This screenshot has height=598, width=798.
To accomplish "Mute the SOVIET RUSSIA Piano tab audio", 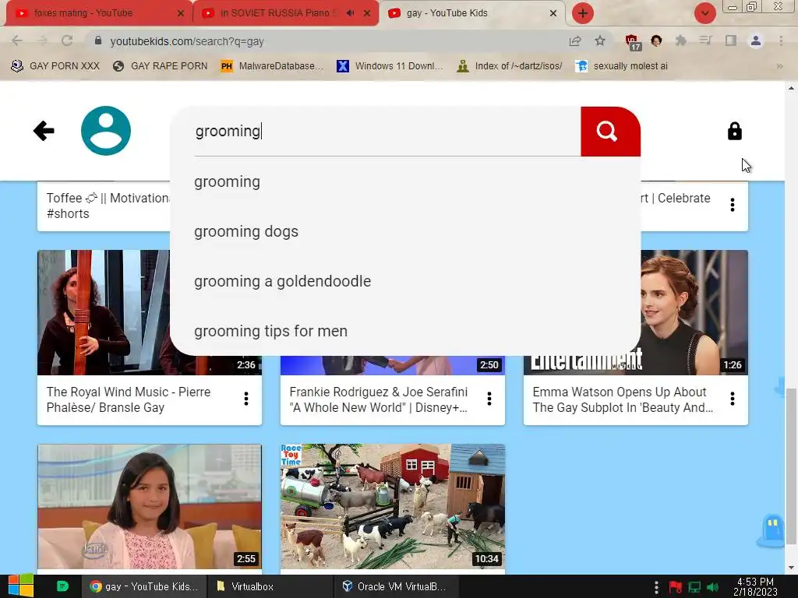I will (x=350, y=13).
